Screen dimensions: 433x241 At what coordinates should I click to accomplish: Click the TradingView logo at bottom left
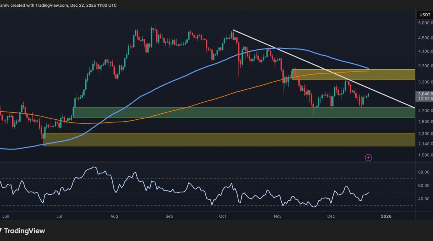click(x=23, y=231)
